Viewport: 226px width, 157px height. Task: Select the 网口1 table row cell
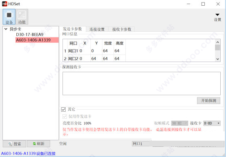click(73, 51)
